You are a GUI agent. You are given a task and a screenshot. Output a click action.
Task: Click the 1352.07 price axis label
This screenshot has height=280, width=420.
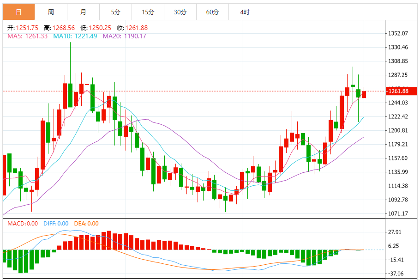[398, 33]
